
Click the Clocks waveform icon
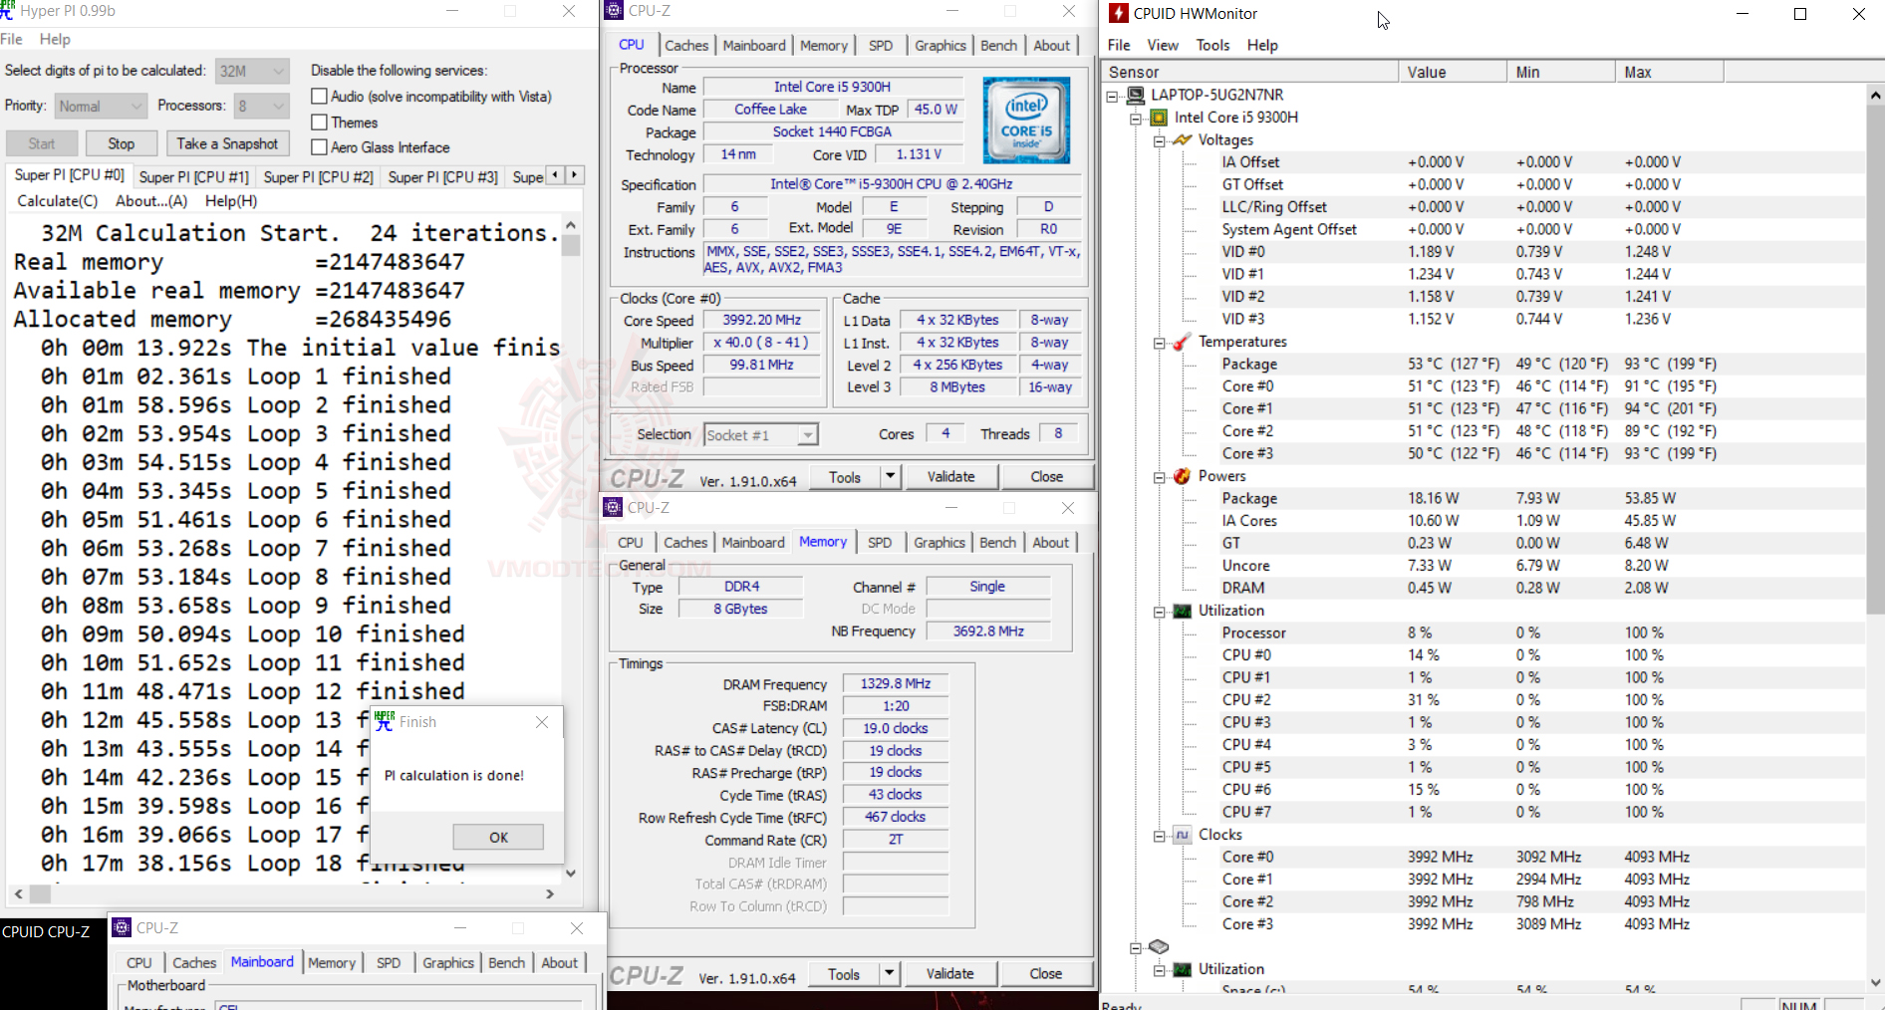pos(1183,835)
